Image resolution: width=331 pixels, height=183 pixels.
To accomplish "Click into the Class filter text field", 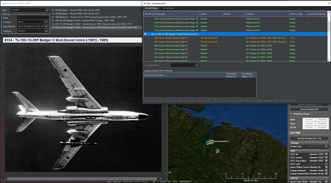I will click(33, 18).
